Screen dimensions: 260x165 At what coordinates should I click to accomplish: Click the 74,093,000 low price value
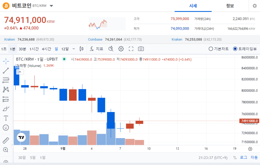[x=180, y=29]
